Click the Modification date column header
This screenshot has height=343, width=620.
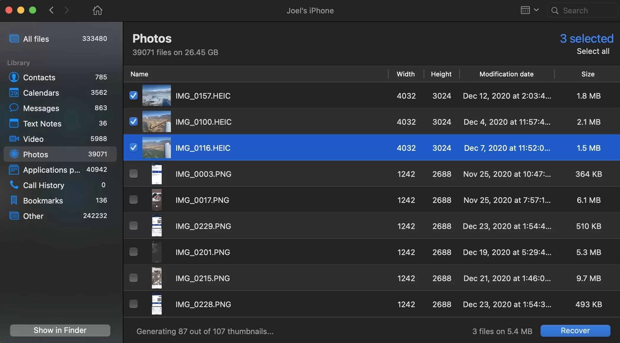point(506,74)
